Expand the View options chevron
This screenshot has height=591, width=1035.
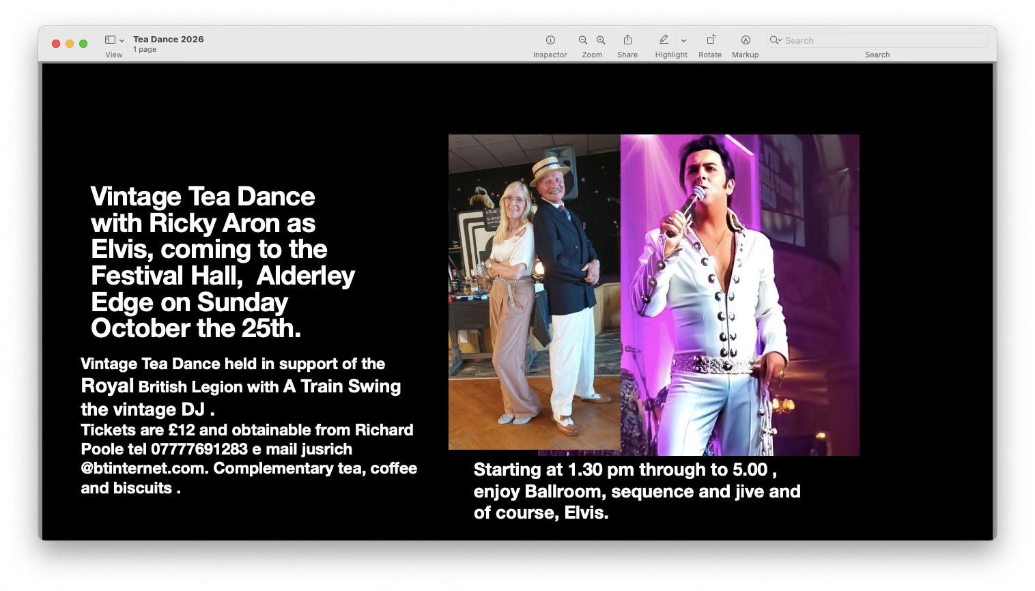[x=122, y=41]
